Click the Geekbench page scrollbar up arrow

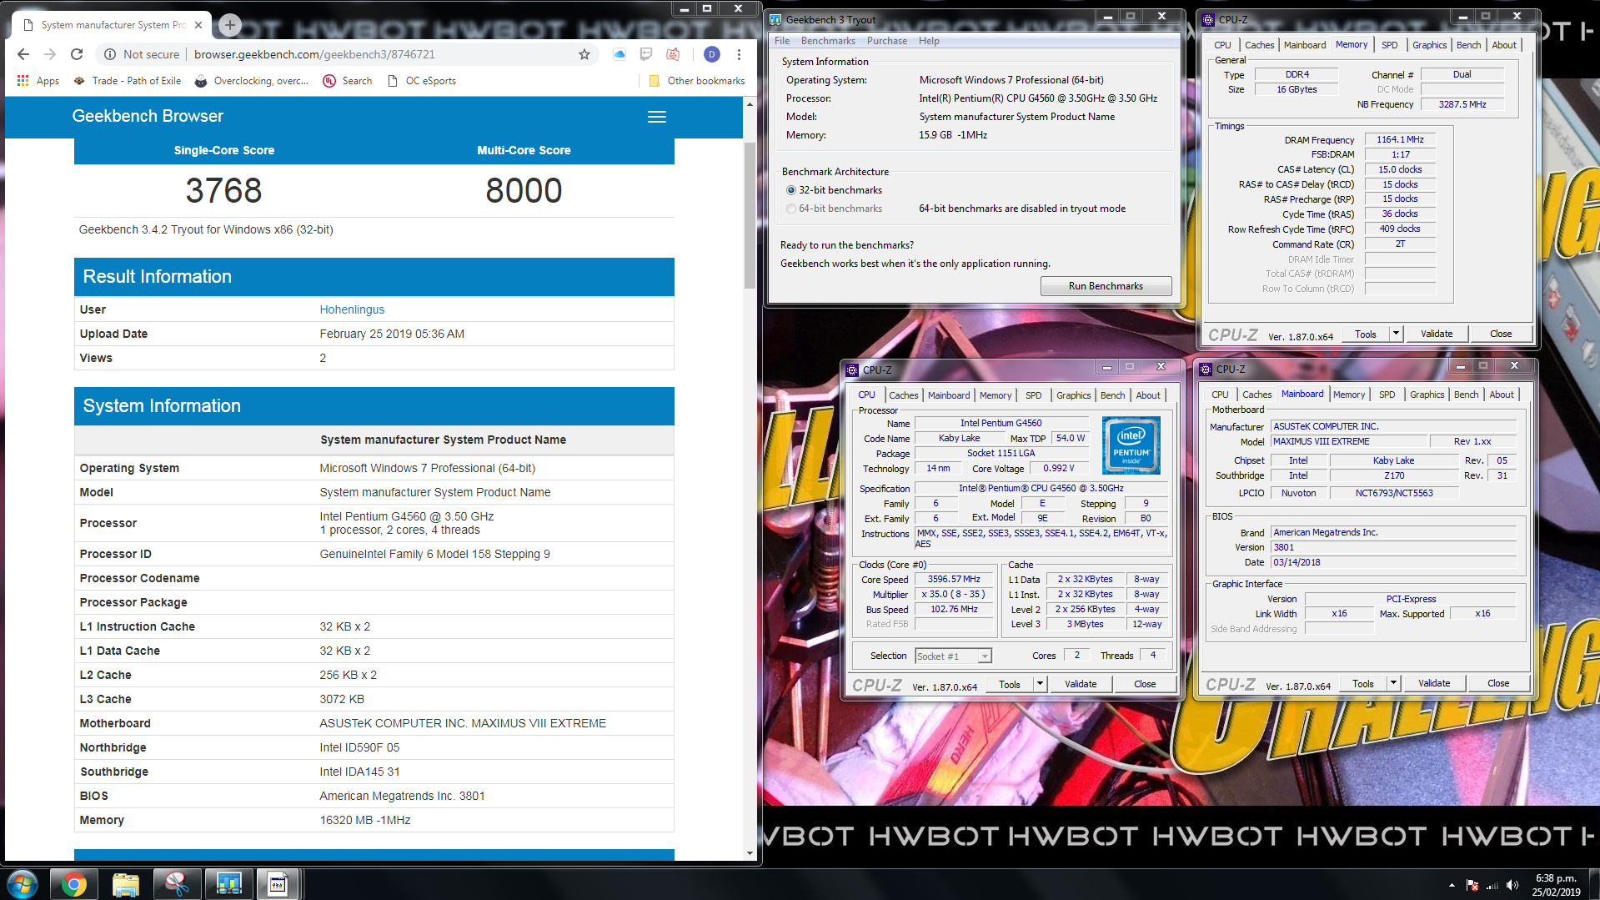tap(750, 104)
